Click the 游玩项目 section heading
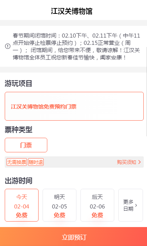Viewport: 147px width, 246px height. 18,83
